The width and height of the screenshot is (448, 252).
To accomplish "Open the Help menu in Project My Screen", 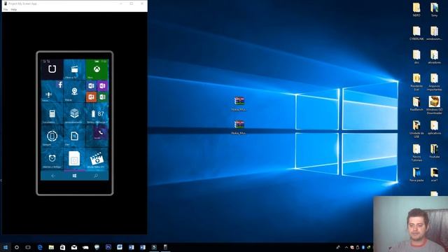I will [14, 9].
